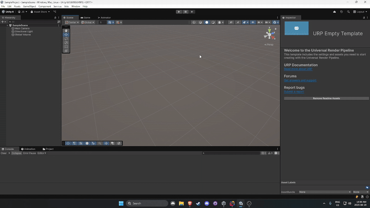Click the Console Clear button

point(4,153)
